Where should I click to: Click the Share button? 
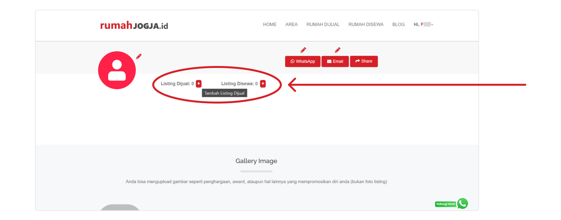pyautogui.click(x=364, y=61)
